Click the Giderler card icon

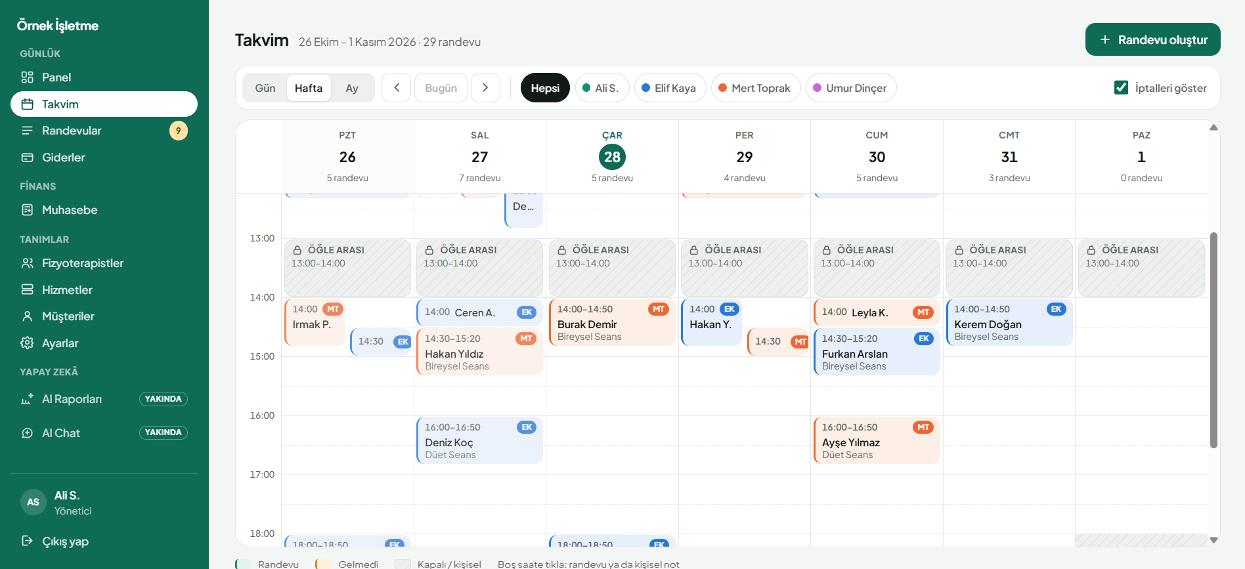(27, 158)
